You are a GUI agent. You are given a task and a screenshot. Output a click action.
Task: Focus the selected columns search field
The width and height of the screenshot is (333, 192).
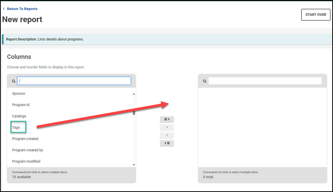[265, 81]
